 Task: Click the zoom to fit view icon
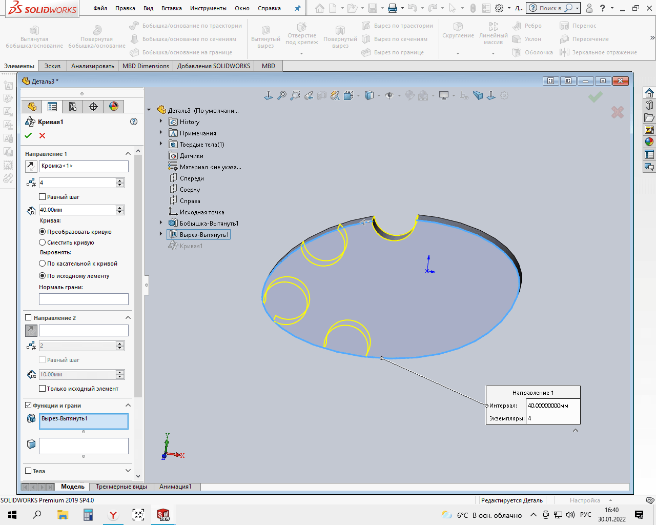click(x=282, y=95)
